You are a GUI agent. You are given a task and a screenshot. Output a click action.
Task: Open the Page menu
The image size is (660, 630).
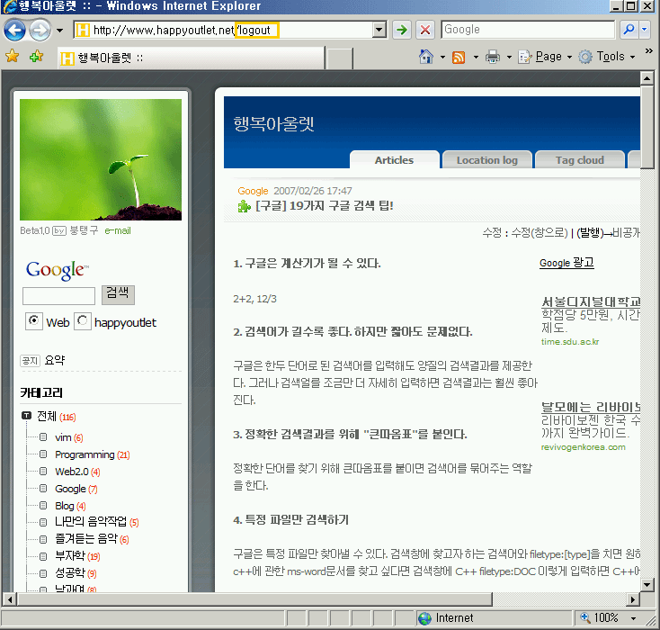tap(545, 57)
